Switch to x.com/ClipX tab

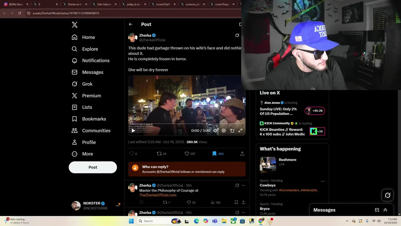(163, 4)
